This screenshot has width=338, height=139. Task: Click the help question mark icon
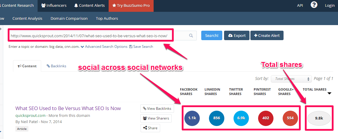click(x=314, y=5)
